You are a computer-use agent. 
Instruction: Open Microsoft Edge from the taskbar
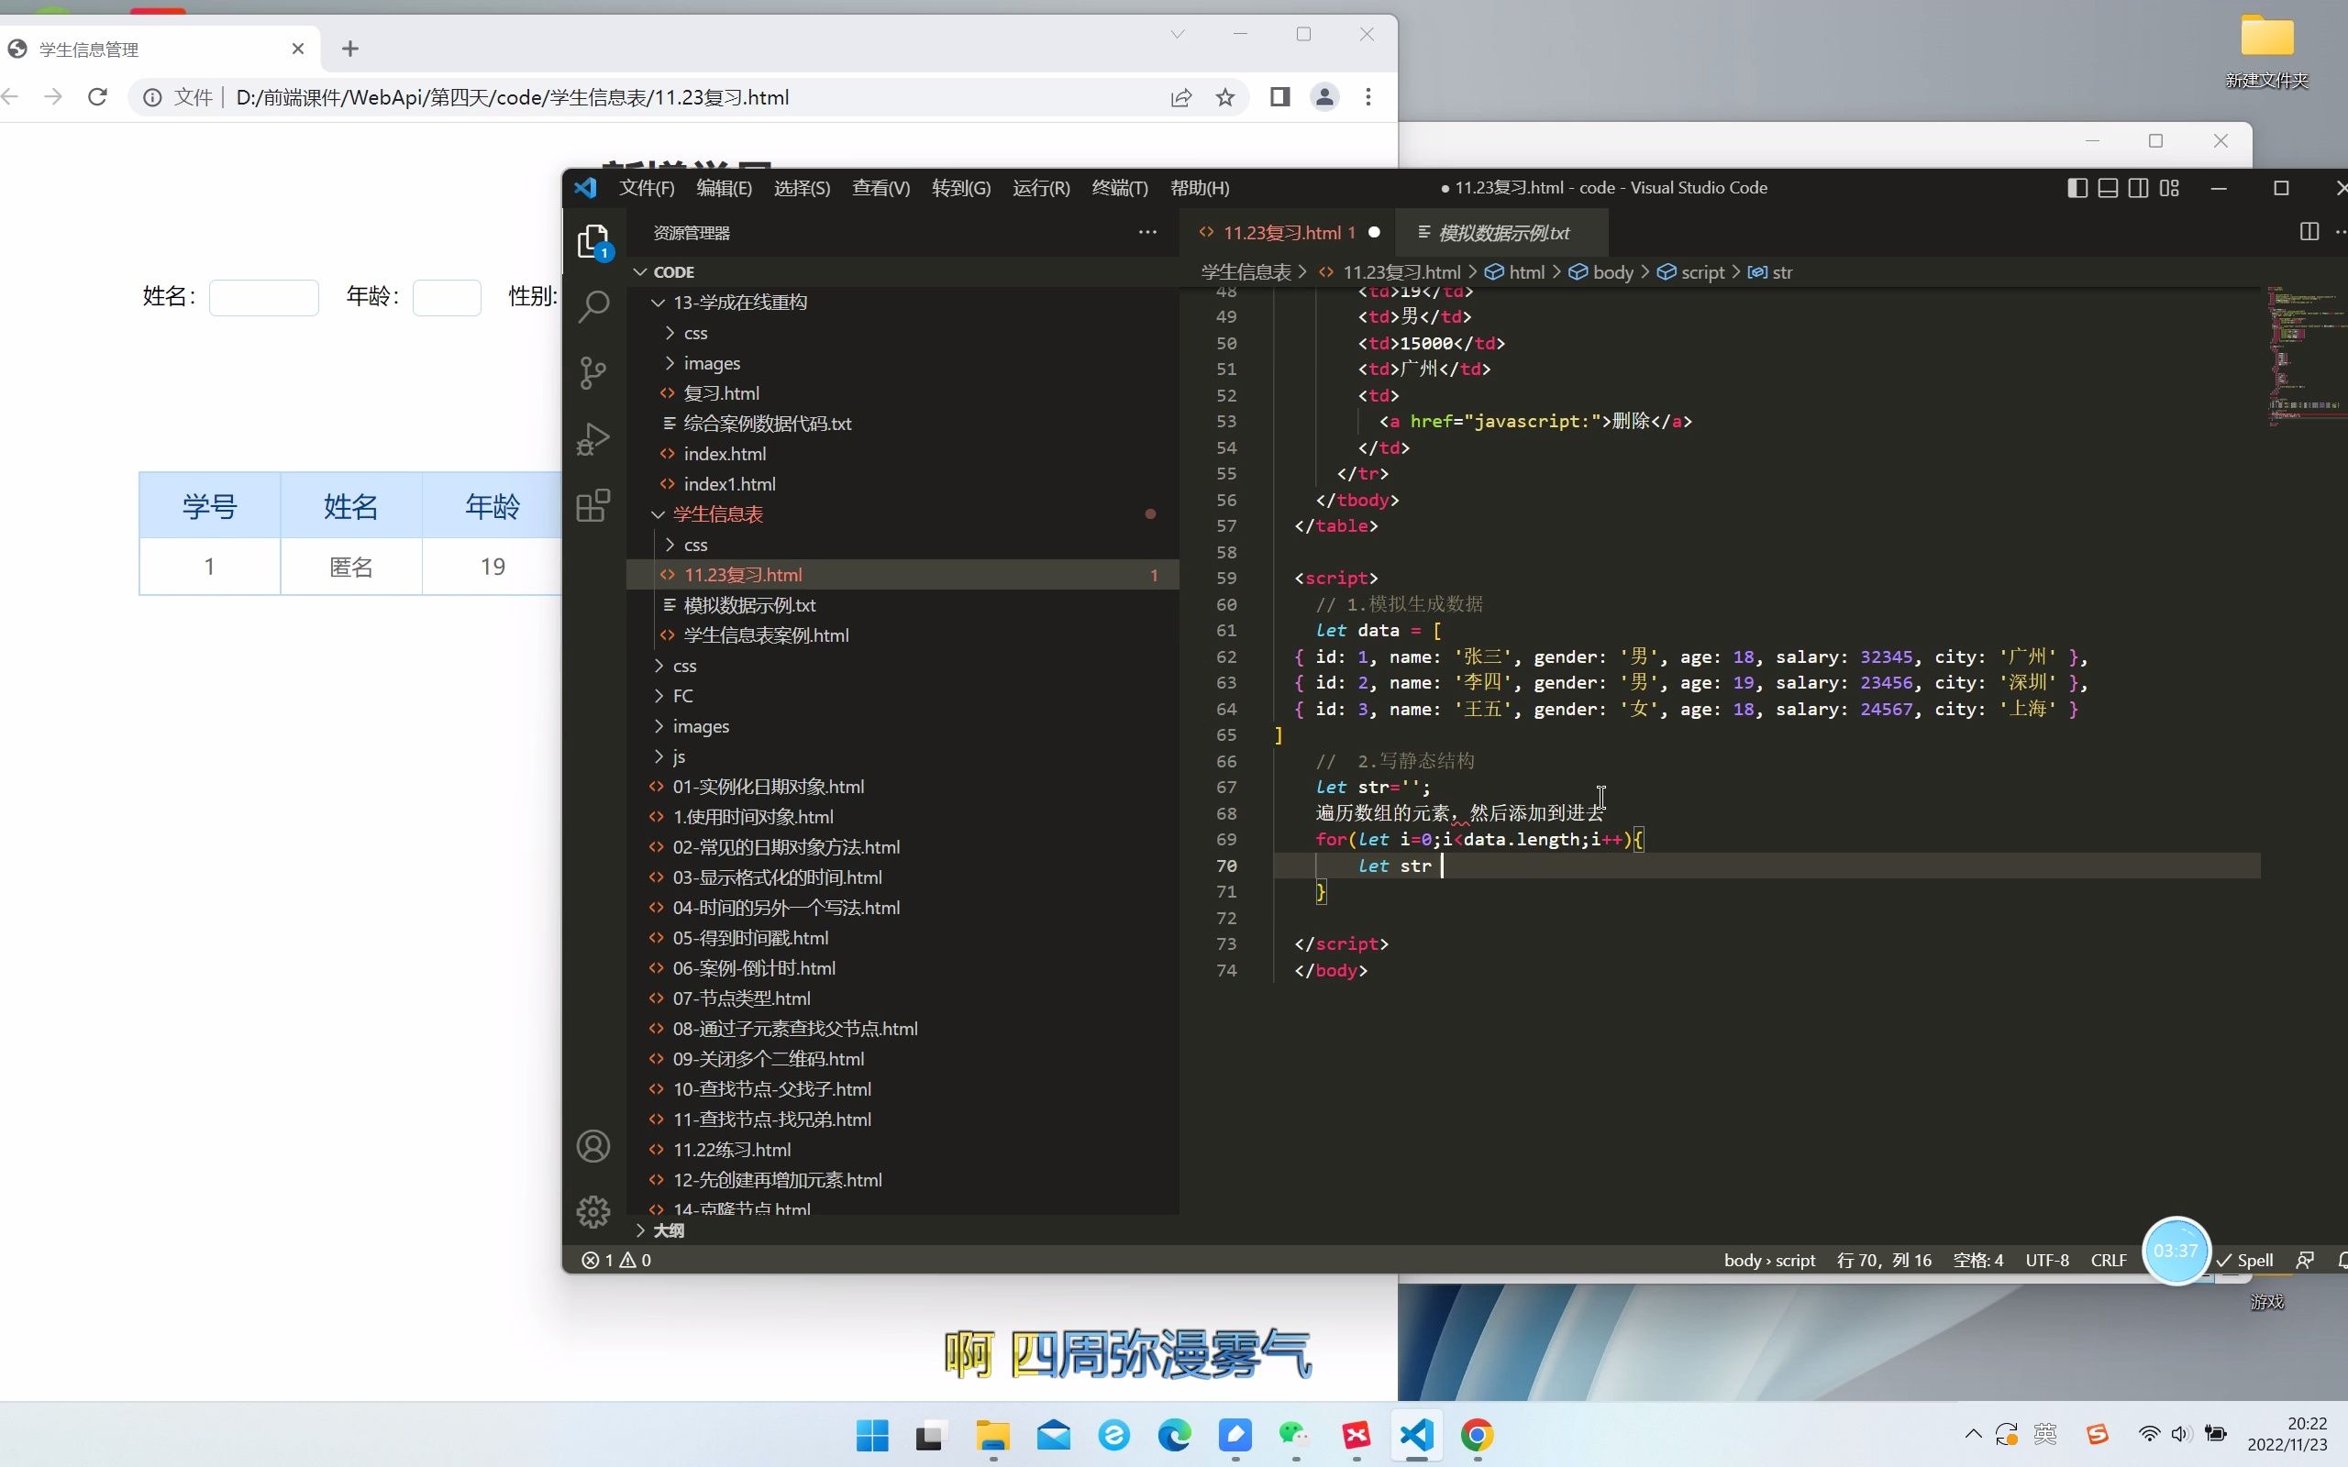tap(1174, 1435)
